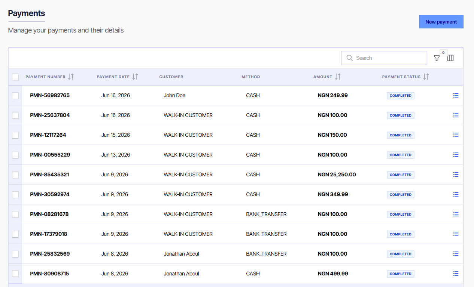Check the box for PMN-08281678
The width and height of the screenshot is (474, 287).
(15, 215)
